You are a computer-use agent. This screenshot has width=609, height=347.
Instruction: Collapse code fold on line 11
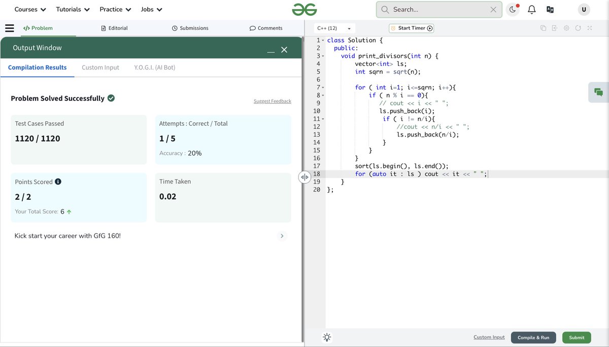tap(323, 119)
